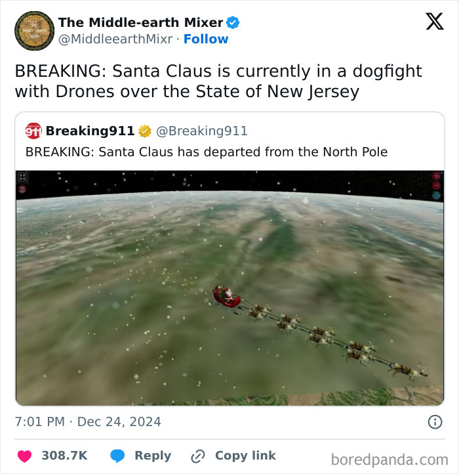Like the tweet with heart icon
The image size is (459, 474).
tap(25, 456)
